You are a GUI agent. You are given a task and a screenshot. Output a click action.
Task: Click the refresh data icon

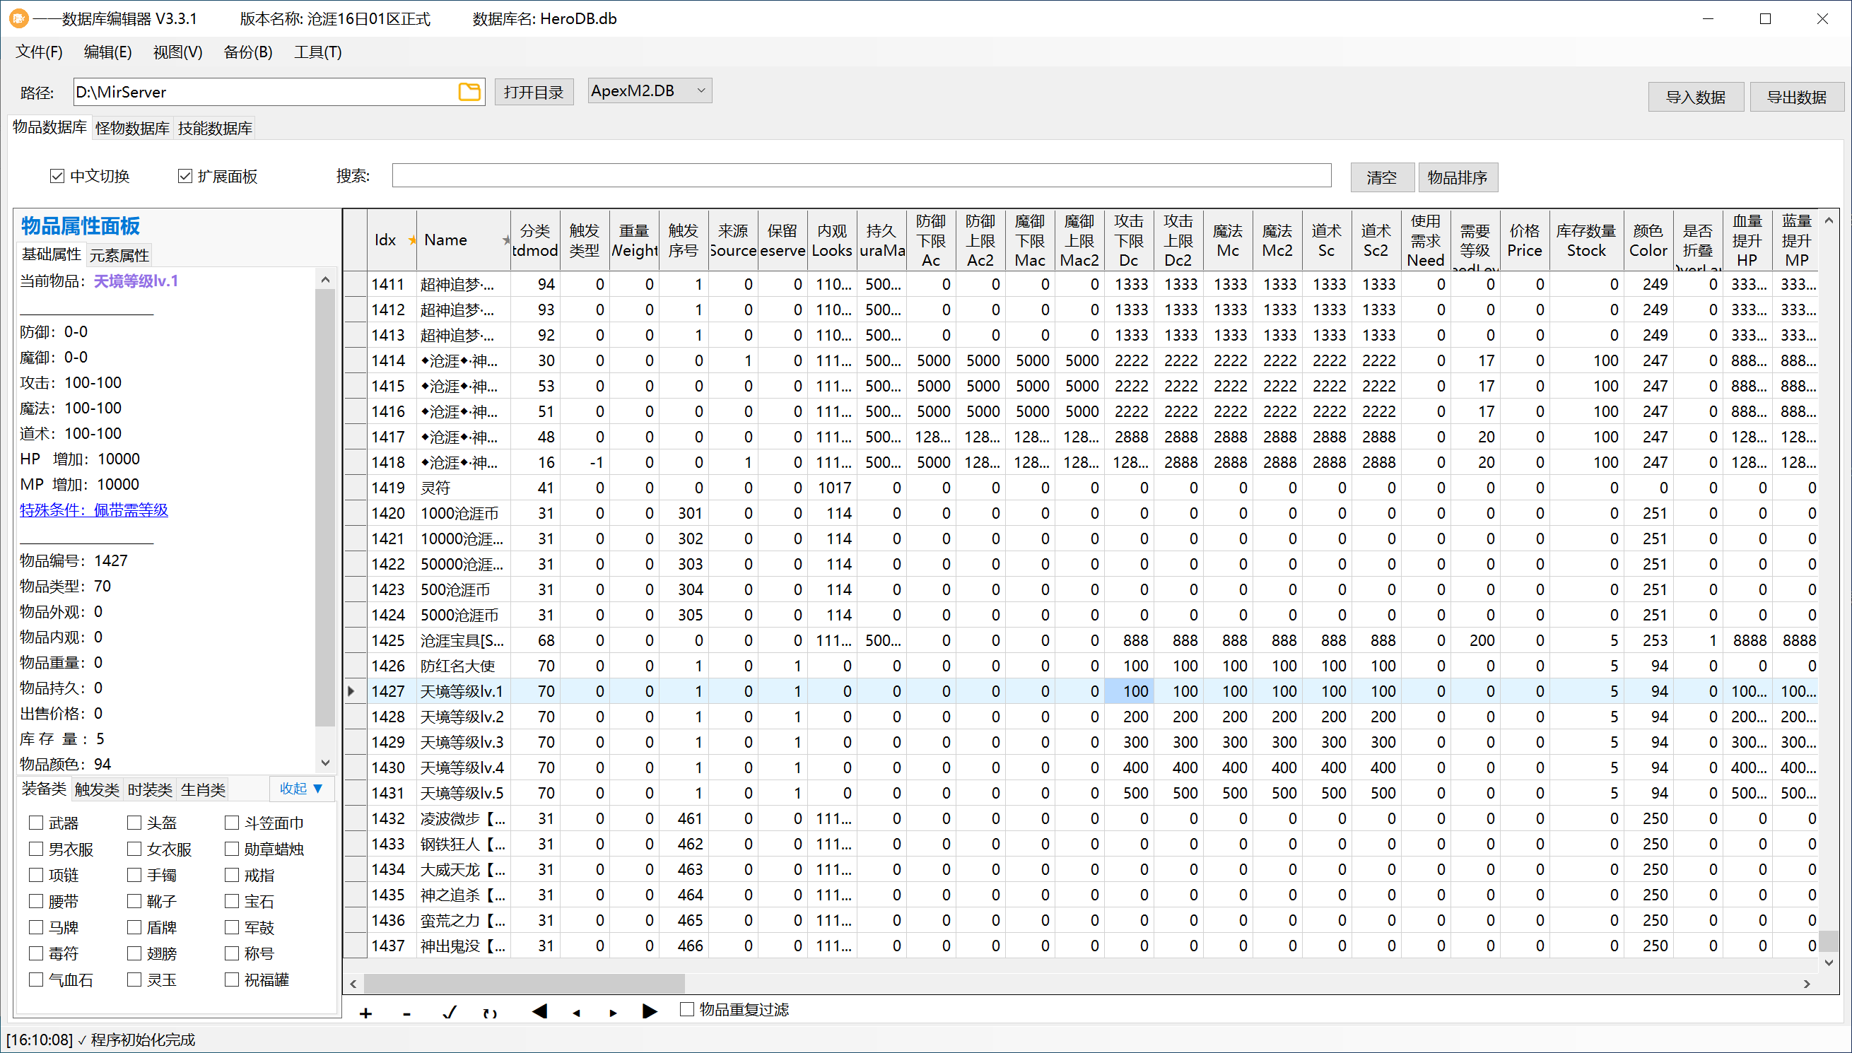pos(490,1013)
